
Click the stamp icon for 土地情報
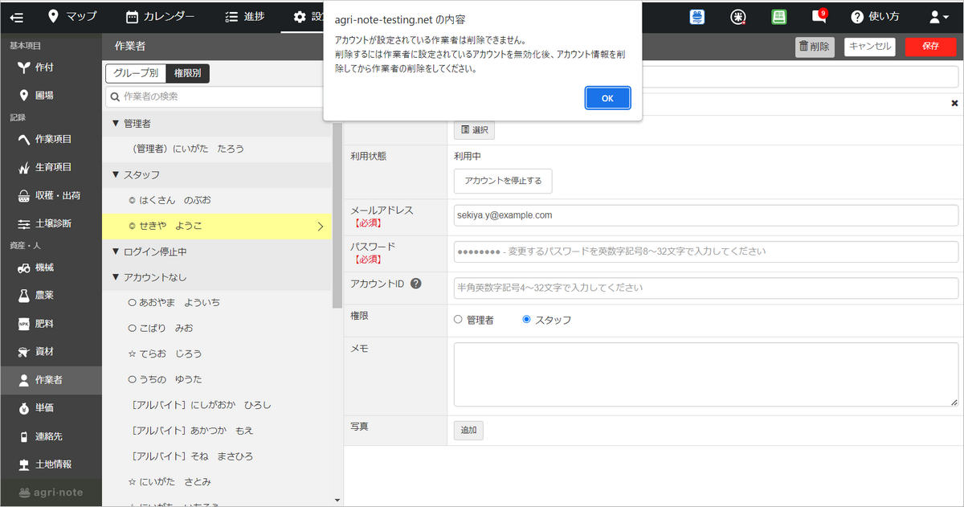24,464
